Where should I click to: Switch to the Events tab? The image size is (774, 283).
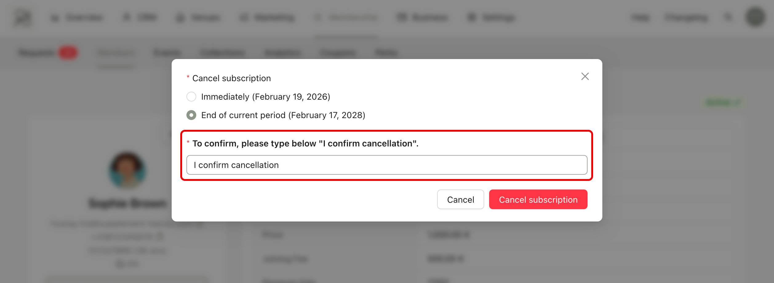(x=167, y=53)
